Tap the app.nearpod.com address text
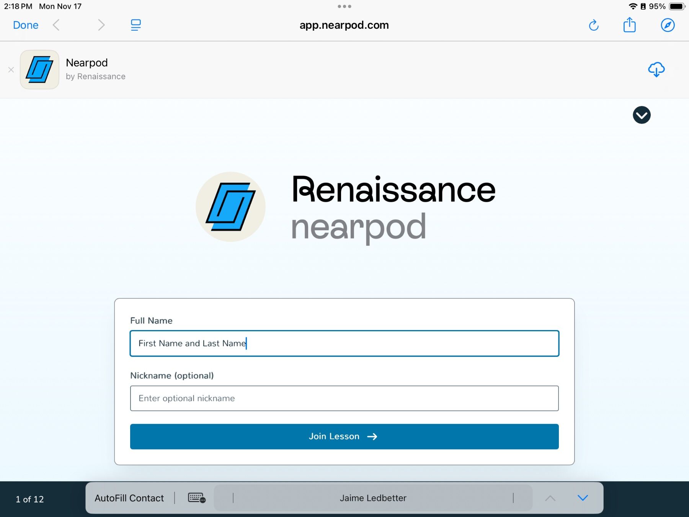 [x=344, y=25]
